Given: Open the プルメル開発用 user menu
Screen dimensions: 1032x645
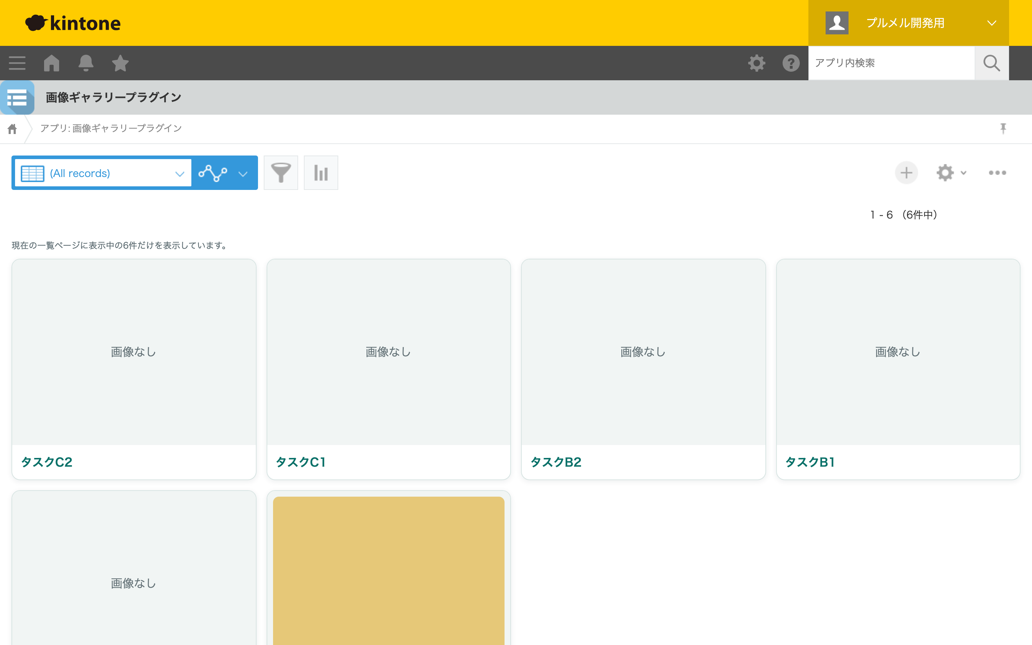Looking at the screenshot, I should point(908,23).
